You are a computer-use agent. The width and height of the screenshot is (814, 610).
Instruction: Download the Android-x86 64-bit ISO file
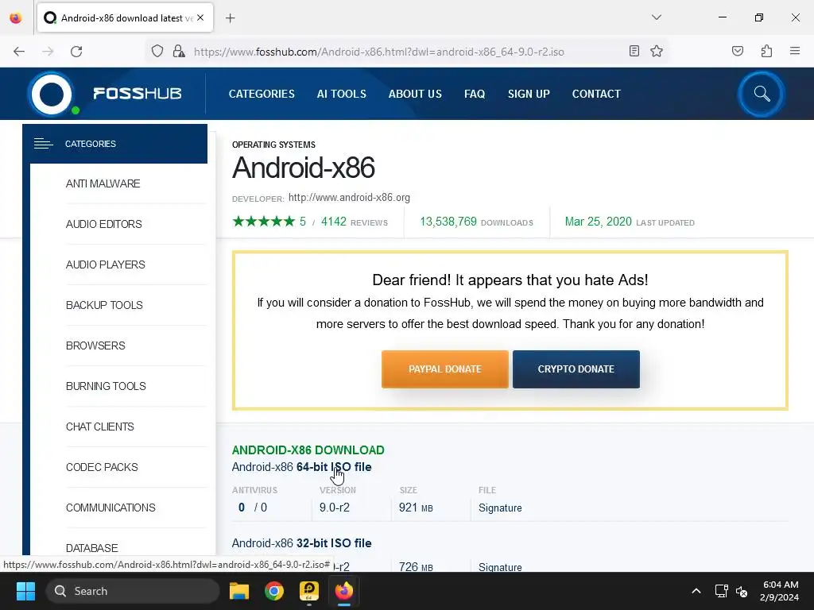(301, 467)
